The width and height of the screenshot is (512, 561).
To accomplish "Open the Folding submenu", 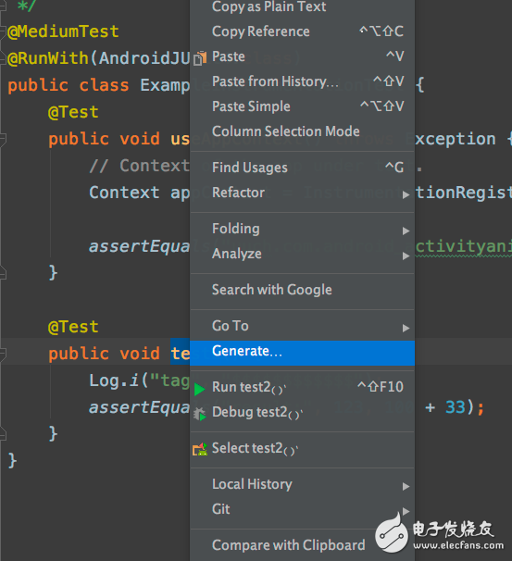I will click(302, 229).
